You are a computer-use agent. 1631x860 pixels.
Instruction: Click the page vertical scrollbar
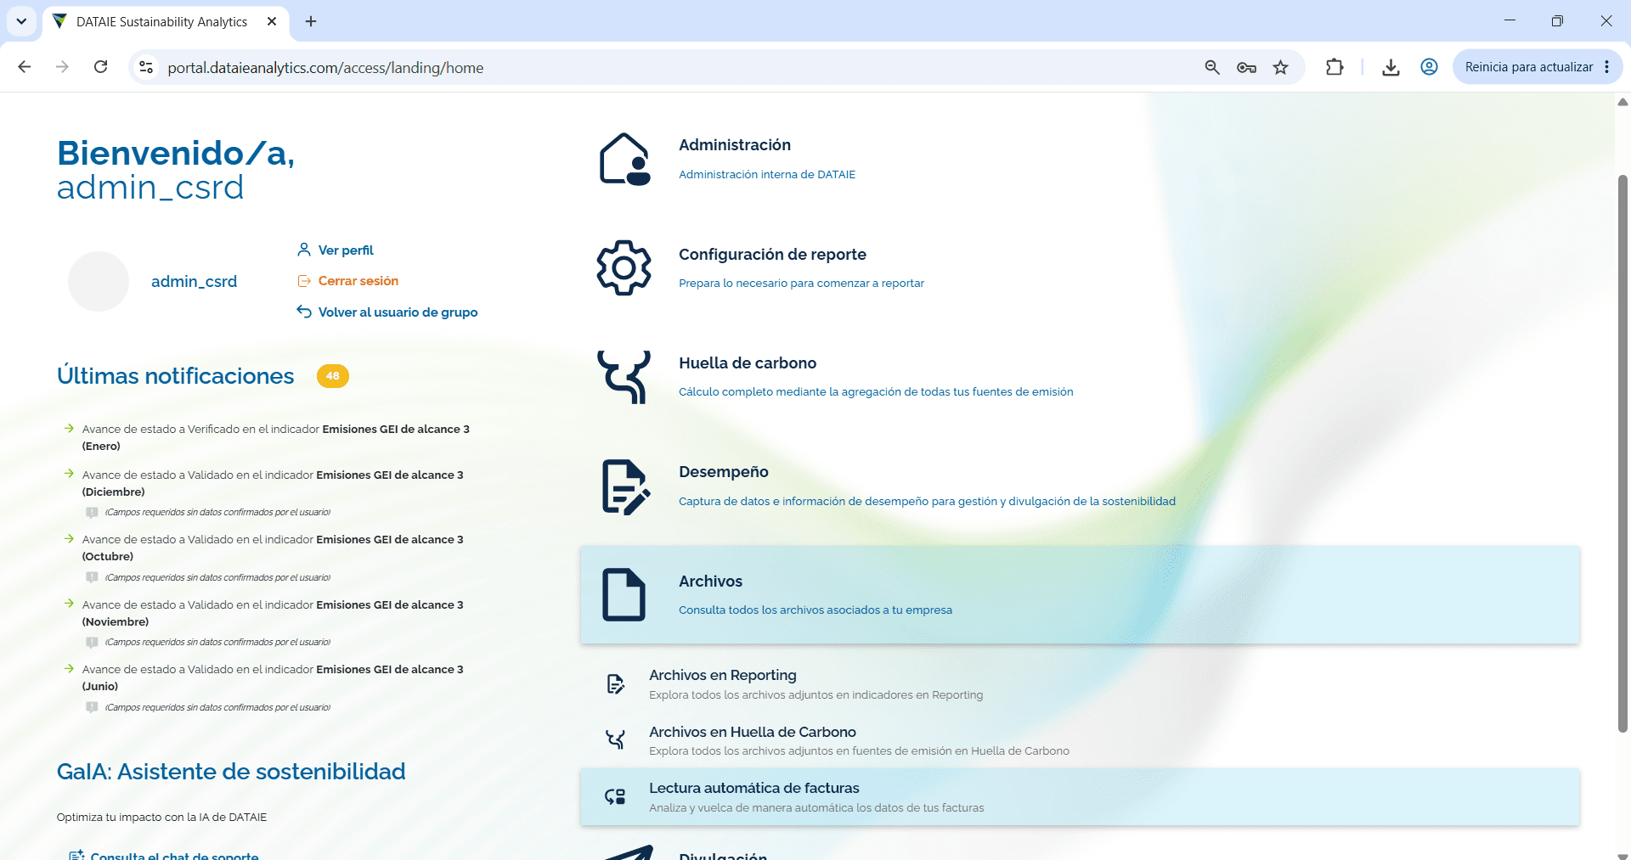(1623, 454)
